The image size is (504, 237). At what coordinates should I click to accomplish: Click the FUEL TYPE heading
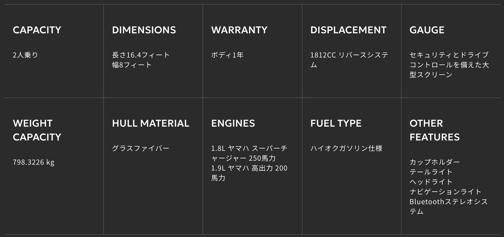pos(336,123)
